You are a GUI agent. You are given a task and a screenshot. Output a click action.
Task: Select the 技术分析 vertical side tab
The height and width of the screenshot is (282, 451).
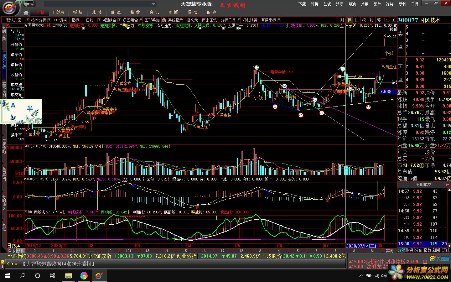pos(4,61)
